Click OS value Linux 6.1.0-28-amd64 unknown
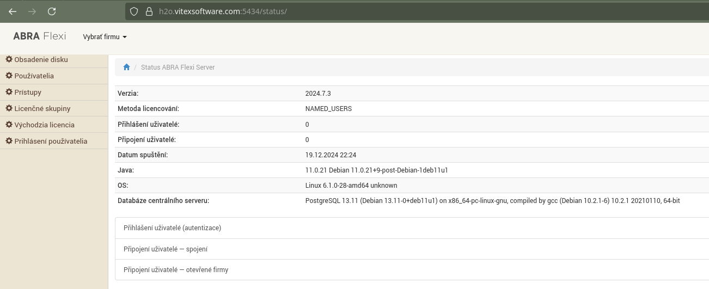Image resolution: width=709 pixels, height=289 pixels. [x=351, y=186]
